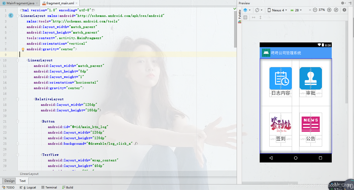Open the Build tool window

[x=68, y=187]
